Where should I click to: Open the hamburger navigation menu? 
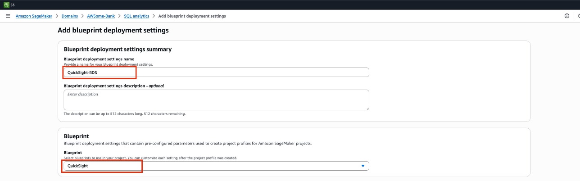(x=8, y=16)
